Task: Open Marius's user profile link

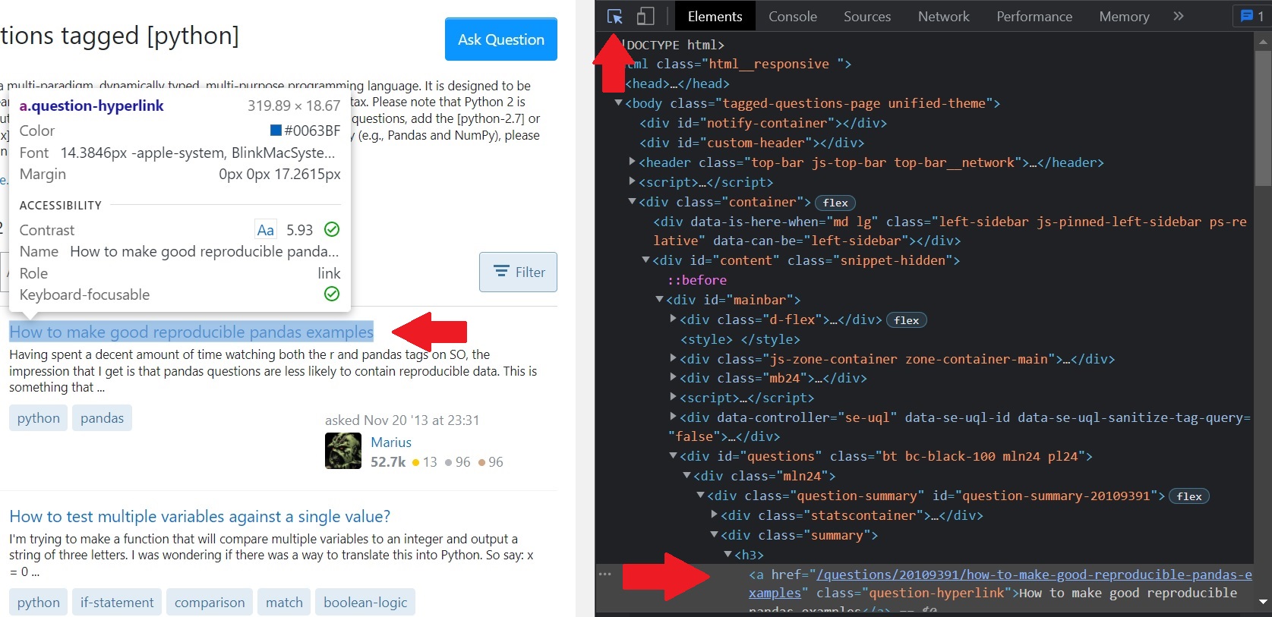Action: click(x=391, y=442)
